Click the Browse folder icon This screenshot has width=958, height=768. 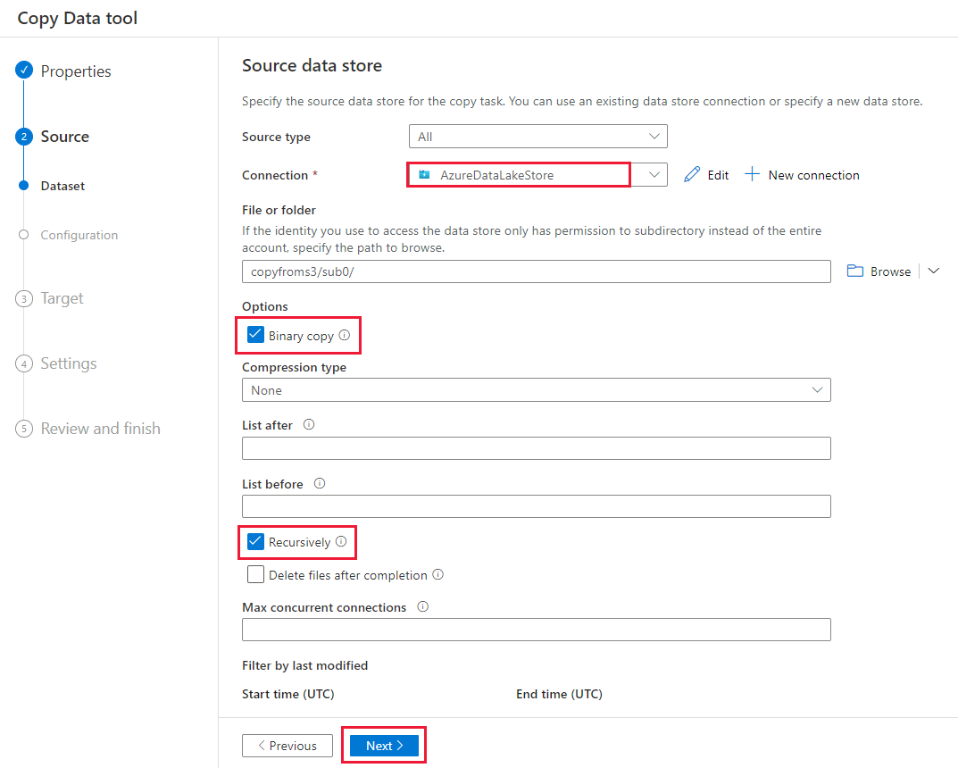[x=854, y=271]
